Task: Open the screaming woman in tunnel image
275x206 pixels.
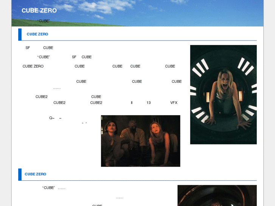Action: point(224,94)
